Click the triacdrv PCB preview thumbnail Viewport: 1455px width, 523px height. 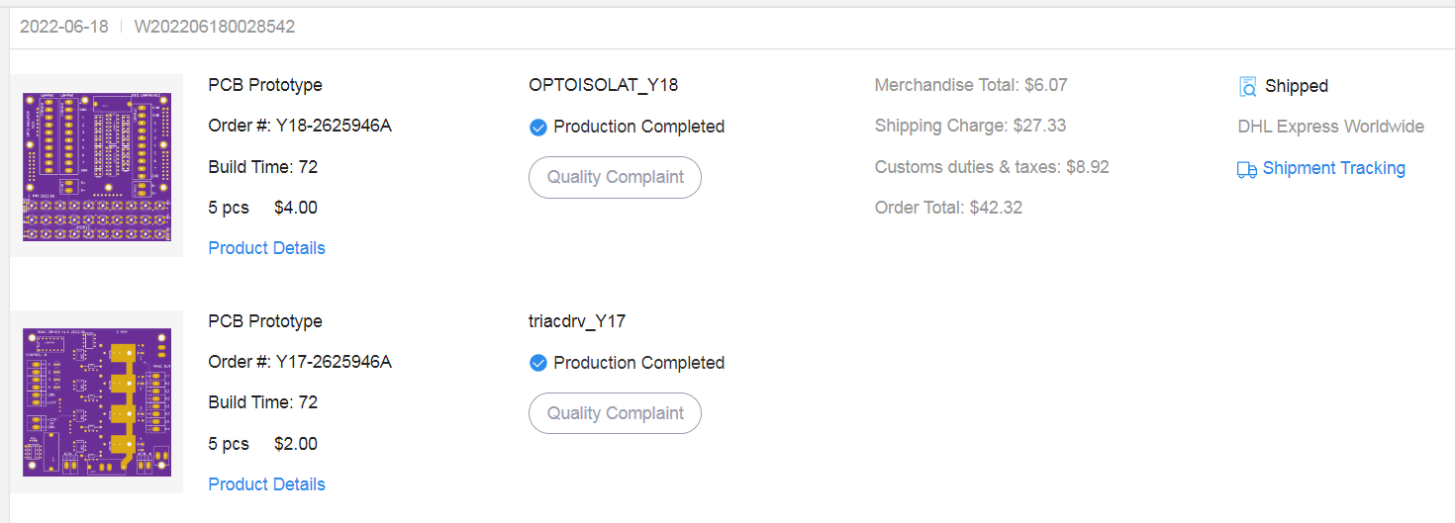point(97,402)
